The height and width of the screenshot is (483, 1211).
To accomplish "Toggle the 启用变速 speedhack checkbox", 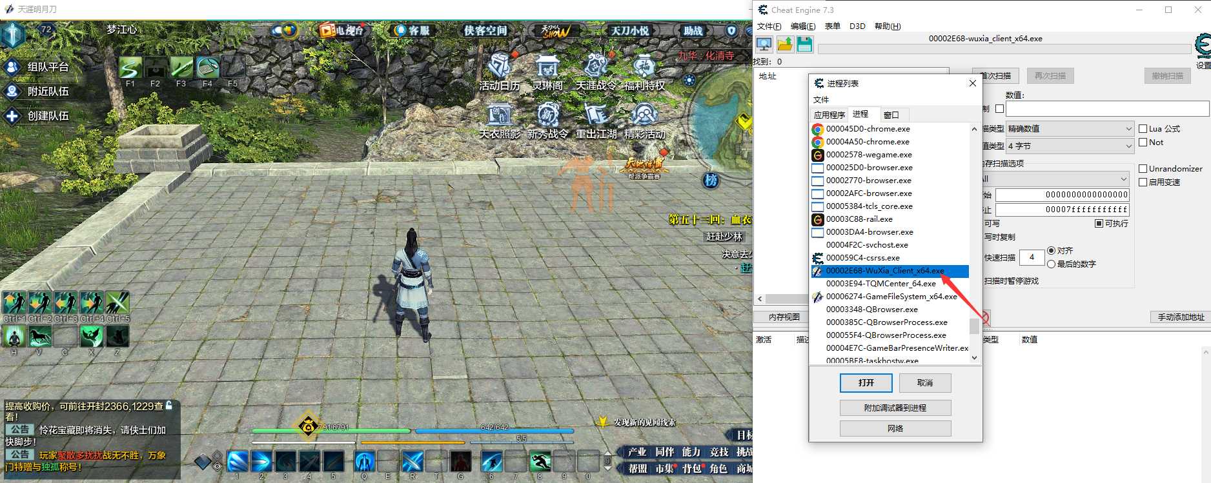I will 1143,182.
